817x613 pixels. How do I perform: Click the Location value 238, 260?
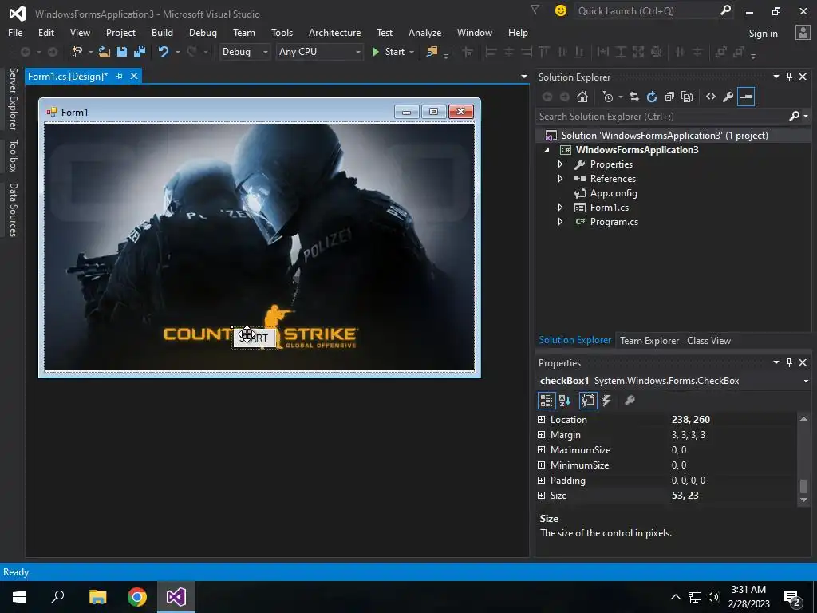(690, 420)
